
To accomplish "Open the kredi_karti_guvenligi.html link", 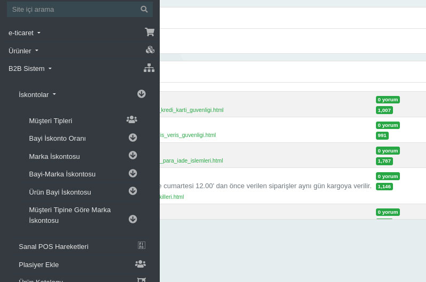I will [192, 110].
